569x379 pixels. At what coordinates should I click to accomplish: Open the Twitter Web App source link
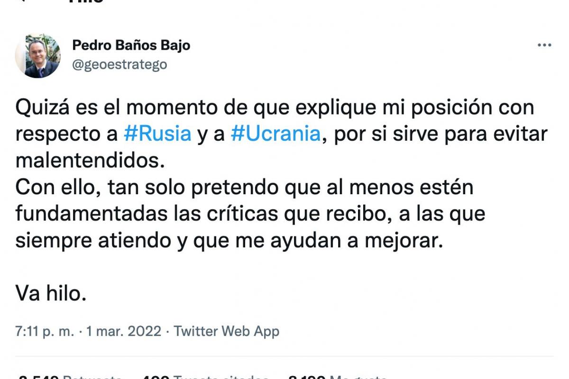226,331
